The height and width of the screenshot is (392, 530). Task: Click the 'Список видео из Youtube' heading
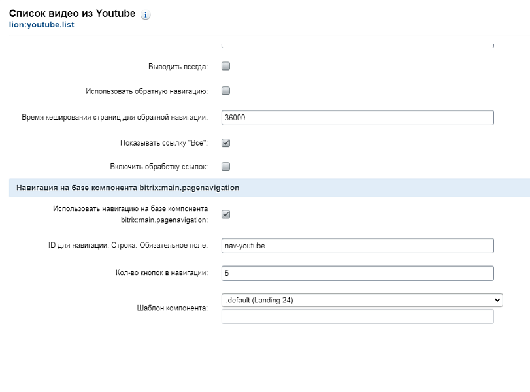(72, 14)
